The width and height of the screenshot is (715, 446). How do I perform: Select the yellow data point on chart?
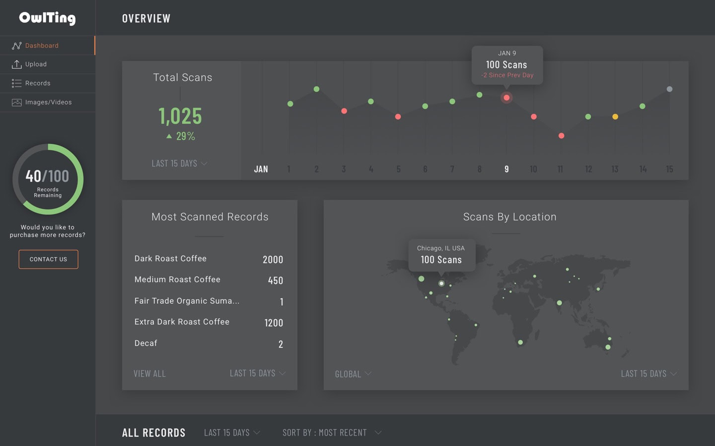pos(615,117)
